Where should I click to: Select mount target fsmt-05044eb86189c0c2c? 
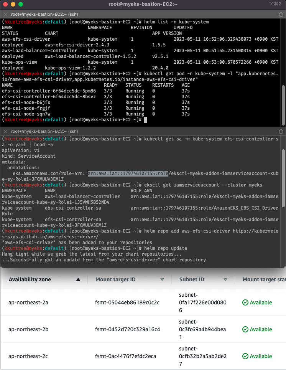click(x=127, y=302)
